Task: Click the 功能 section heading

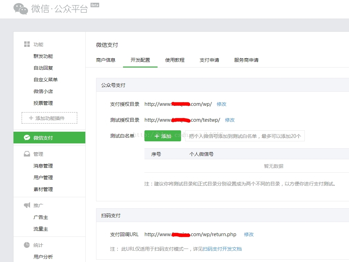Action: pyautogui.click(x=38, y=44)
